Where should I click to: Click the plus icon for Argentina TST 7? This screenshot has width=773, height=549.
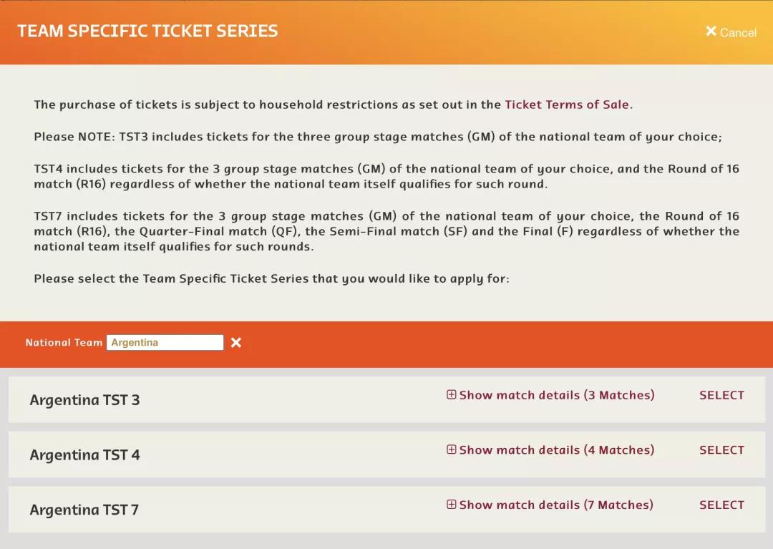(x=452, y=505)
